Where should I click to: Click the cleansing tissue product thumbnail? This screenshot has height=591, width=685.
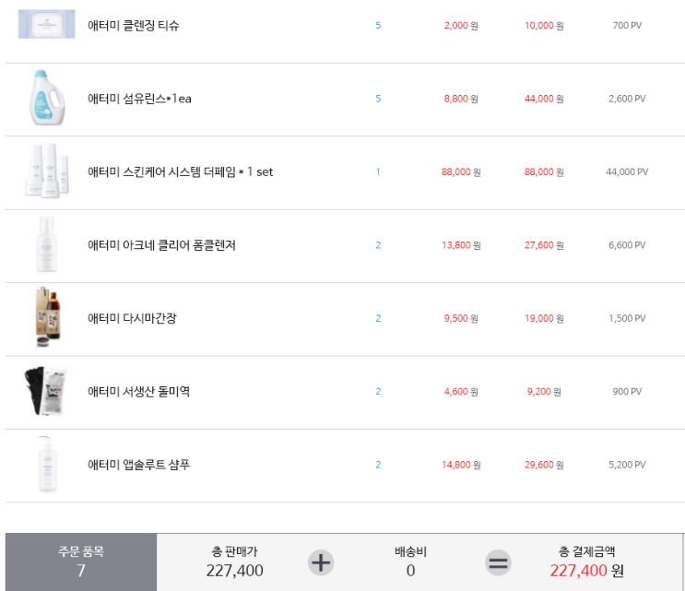(x=47, y=25)
